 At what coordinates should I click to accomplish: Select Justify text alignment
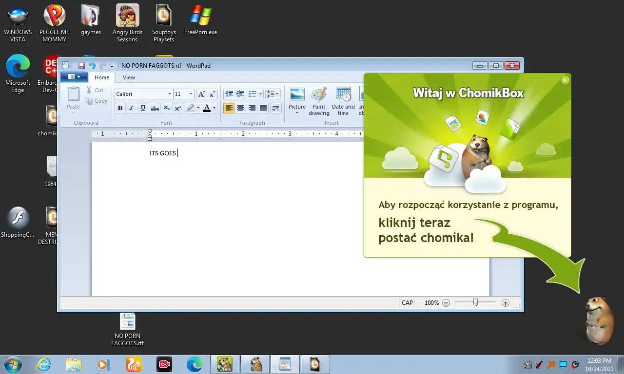[x=263, y=108]
